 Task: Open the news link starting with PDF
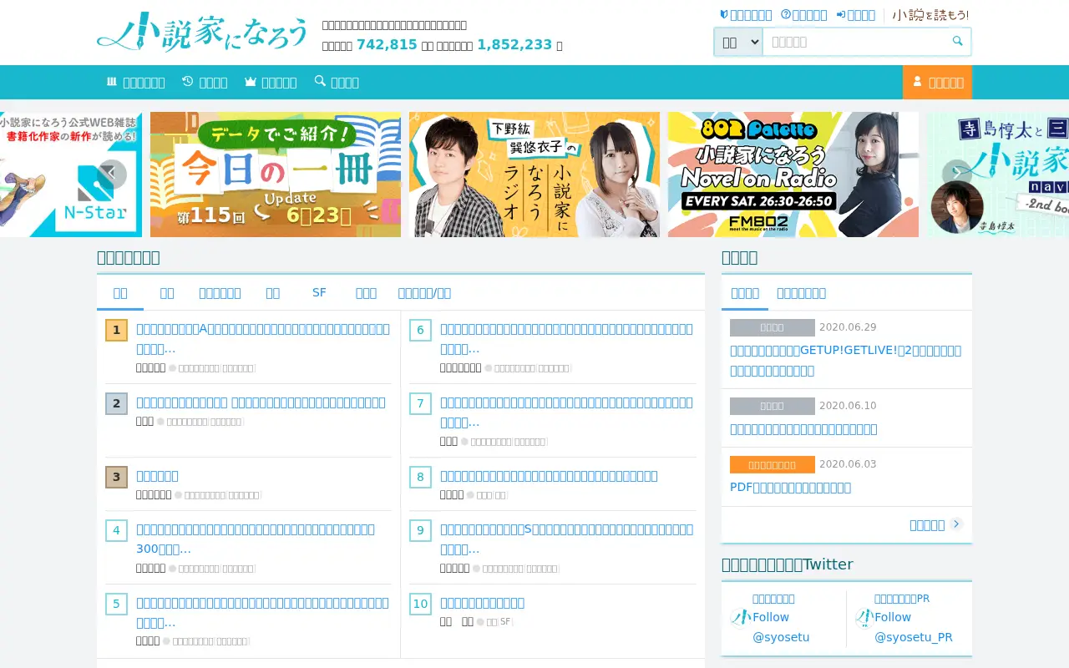(x=790, y=487)
